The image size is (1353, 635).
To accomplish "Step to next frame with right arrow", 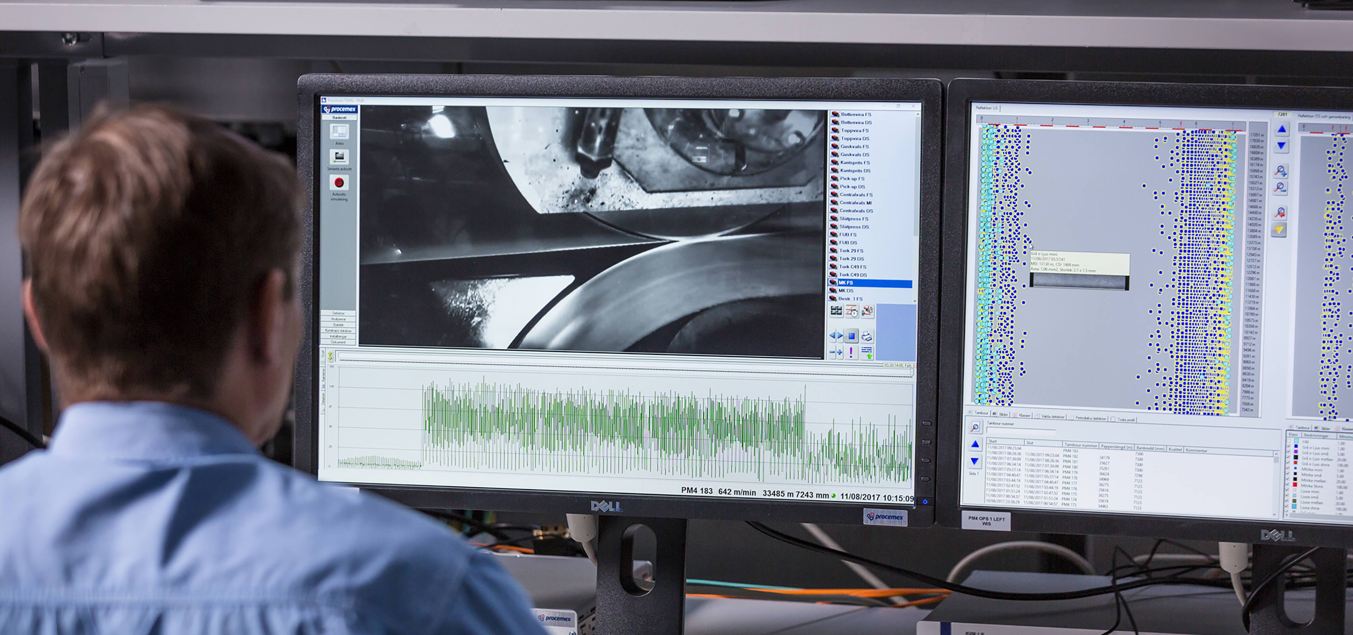I will (x=840, y=336).
